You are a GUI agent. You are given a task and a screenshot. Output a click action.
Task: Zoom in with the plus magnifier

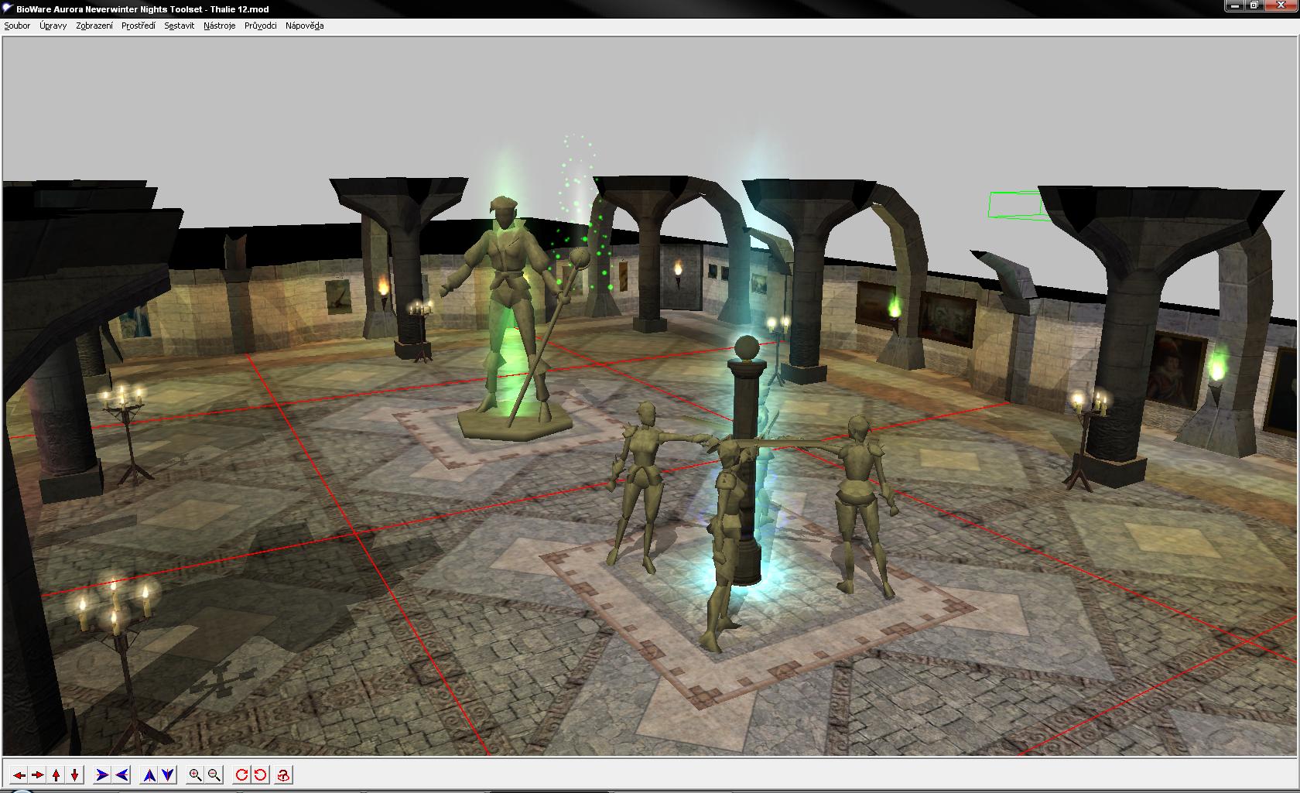[196, 775]
